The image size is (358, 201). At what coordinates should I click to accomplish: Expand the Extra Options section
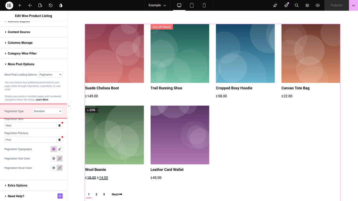(x=34, y=185)
